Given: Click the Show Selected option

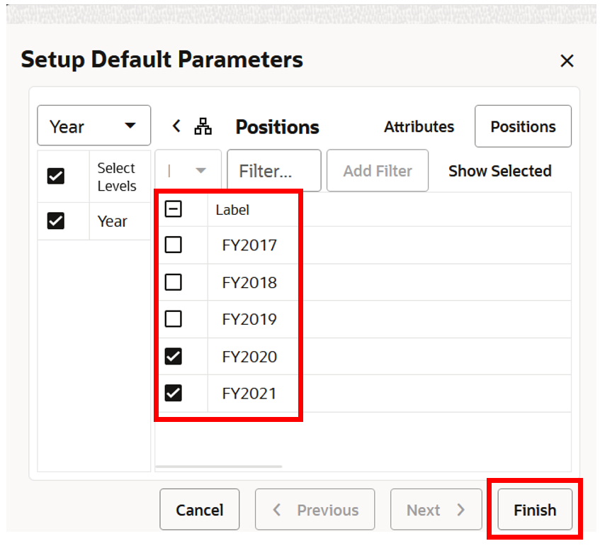Looking at the screenshot, I should (499, 171).
